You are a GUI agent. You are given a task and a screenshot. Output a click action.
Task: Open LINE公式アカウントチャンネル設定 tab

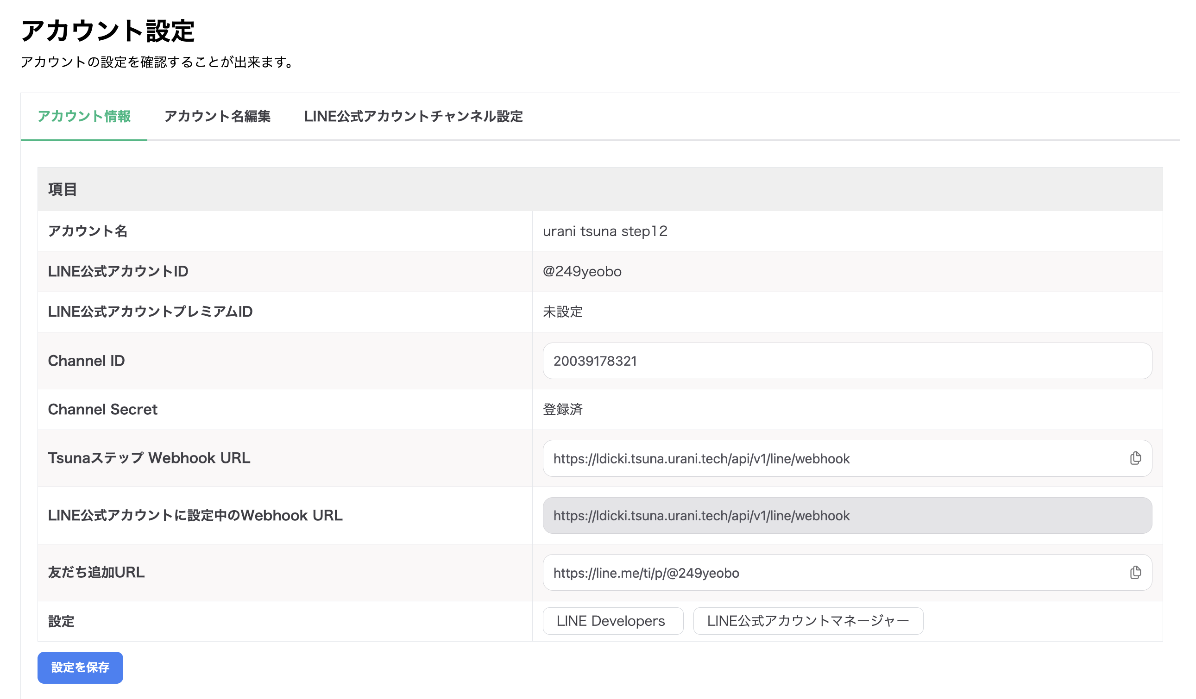413,116
